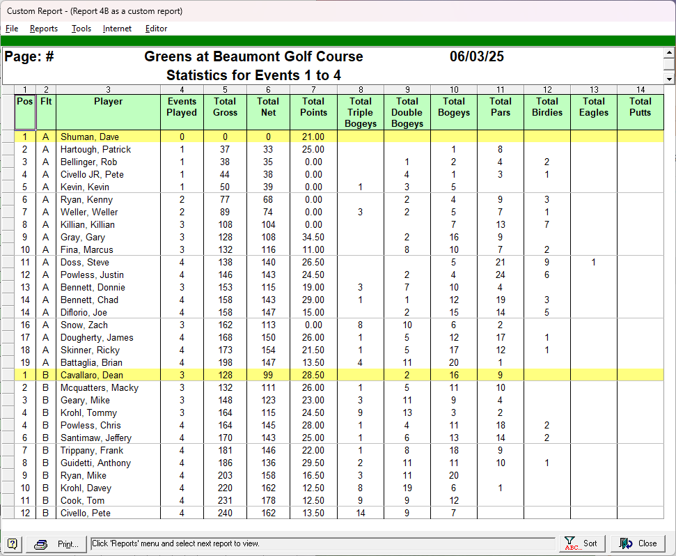Open the Editor menu
Viewport: 676px width, 556px height.
point(156,29)
